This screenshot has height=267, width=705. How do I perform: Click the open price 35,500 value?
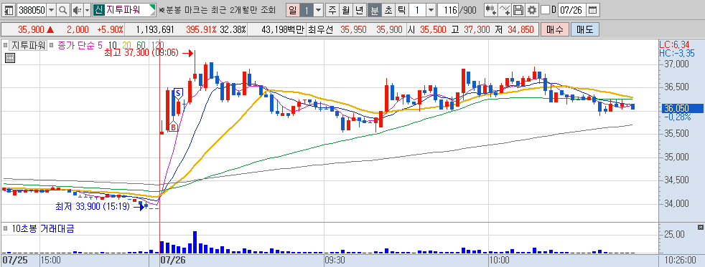(433, 30)
